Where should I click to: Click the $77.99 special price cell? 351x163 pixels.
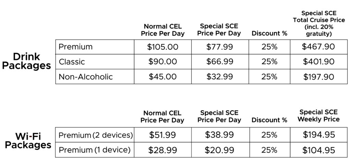[x=220, y=47]
